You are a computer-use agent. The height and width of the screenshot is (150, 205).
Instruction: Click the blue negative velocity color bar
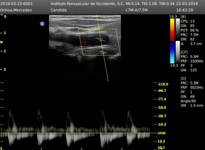tap(172, 52)
